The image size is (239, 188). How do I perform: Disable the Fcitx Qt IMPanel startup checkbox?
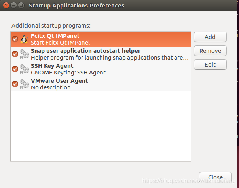point(15,39)
